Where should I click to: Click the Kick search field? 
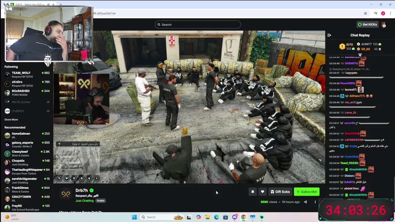click(x=198, y=25)
